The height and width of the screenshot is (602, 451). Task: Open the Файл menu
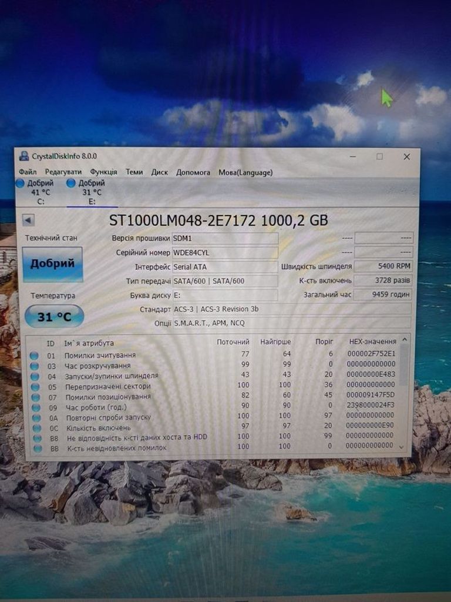[28, 172]
